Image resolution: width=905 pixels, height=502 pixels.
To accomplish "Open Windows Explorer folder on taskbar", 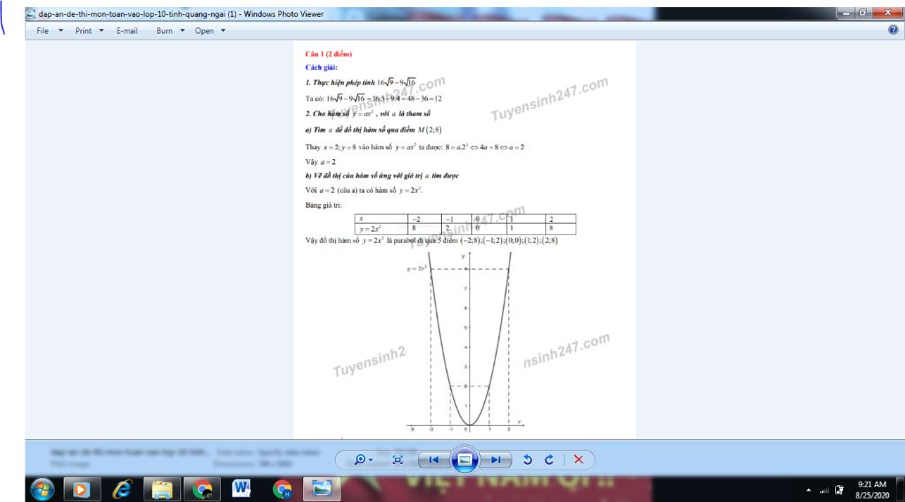I will point(163,490).
